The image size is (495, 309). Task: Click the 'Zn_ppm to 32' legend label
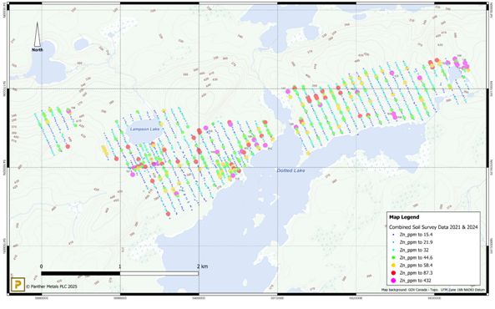point(414,250)
